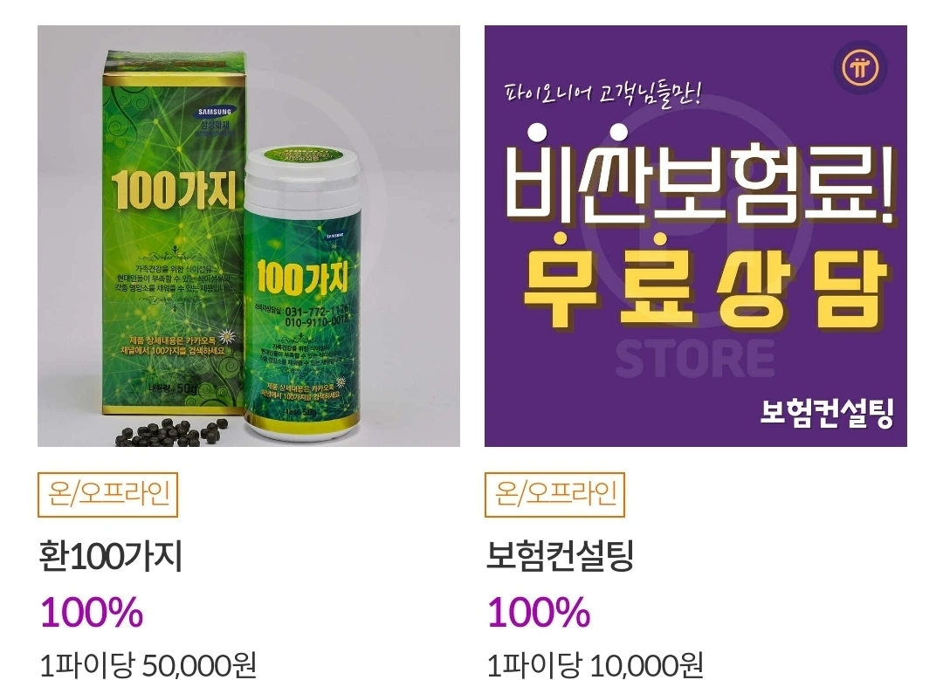Click the white 보험컨설팅 label on banner
Screen dimensions: 943x680
[x=827, y=412]
